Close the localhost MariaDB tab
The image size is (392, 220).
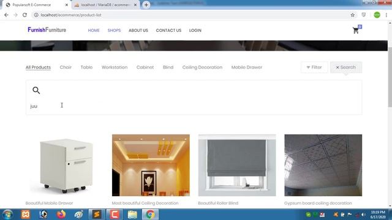point(135,5)
